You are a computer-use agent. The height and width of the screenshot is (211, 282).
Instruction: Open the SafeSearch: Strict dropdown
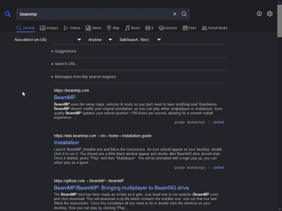pyautogui.click(x=140, y=40)
